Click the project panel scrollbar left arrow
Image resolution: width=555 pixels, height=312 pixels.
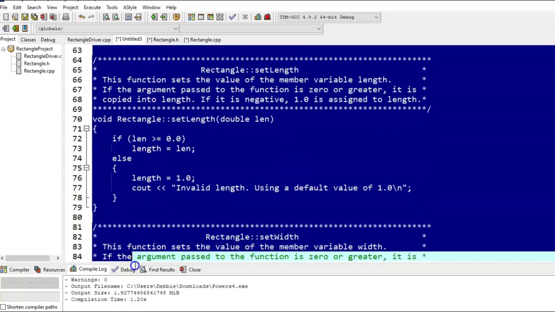(x=3, y=258)
